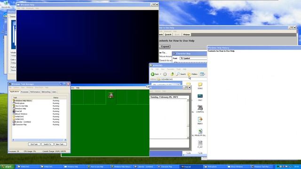Viewport: 301px width, 169px height.
Task: Select the file icon below CONTROL in explorer
Action: (x=200, y=121)
